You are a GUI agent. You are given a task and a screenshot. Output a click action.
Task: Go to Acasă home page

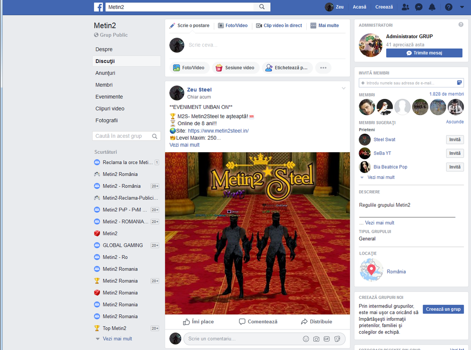[x=359, y=7]
